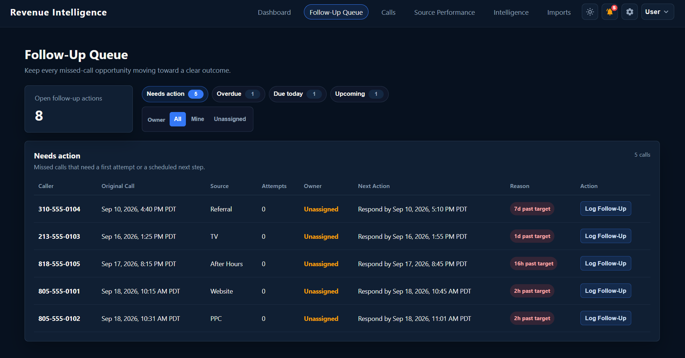The height and width of the screenshot is (358, 685).
Task: Click the 16h past target badge
Action: [533, 264]
